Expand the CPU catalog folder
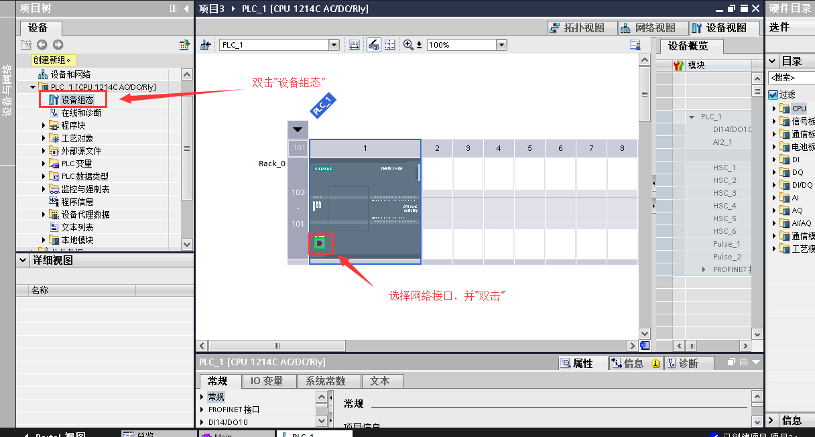 (774, 108)
